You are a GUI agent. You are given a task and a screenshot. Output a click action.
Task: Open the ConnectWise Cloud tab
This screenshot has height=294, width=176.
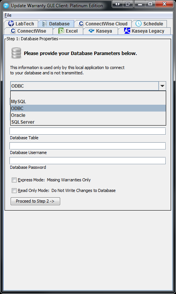coord(103,24)
